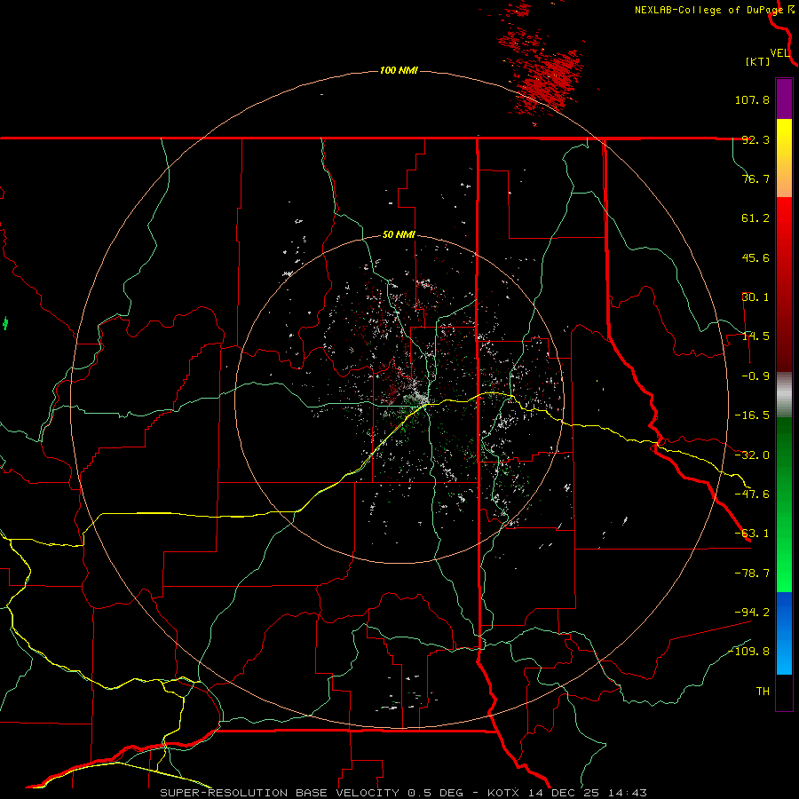Click the -78.7 legend value
Viewport: 799px width, 799px height.
pos(752,574)
